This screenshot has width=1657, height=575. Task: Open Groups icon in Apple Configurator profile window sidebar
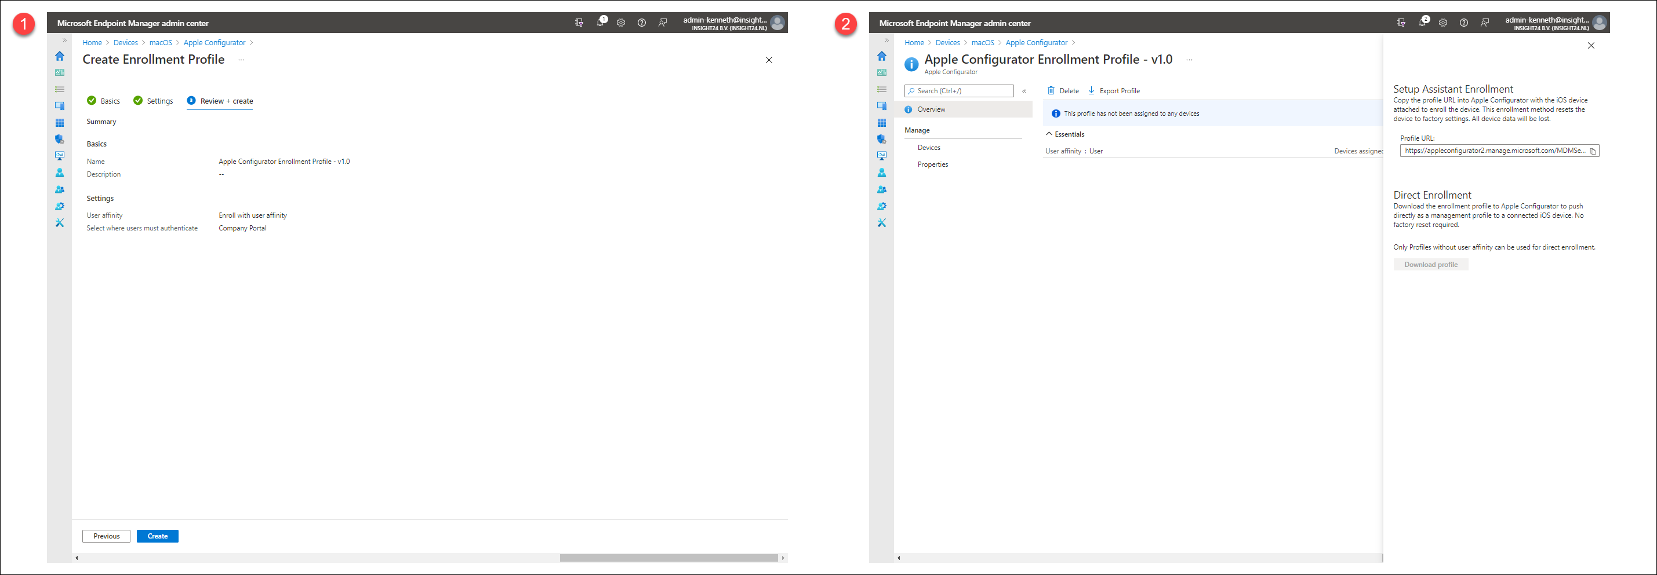[x=882, y=189]
